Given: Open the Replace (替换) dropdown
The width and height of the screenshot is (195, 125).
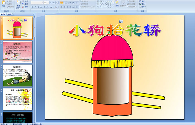Looking at the screenshot, I should [x=143, y=4].
